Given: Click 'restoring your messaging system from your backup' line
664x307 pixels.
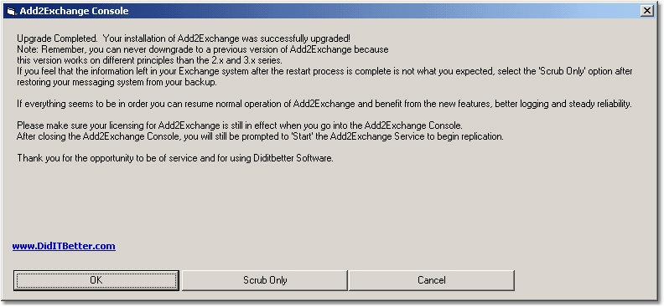Looking at the screenshot, I should (117, 82).
